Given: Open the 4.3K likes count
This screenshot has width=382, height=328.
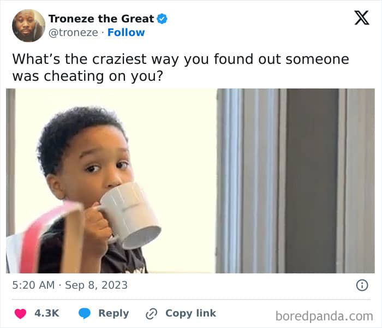Looking at the screenshot, I should tap(47, 313).
